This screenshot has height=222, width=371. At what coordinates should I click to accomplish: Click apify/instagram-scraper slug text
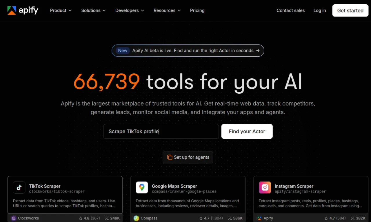pyautogui.click(x=300, y=192)
